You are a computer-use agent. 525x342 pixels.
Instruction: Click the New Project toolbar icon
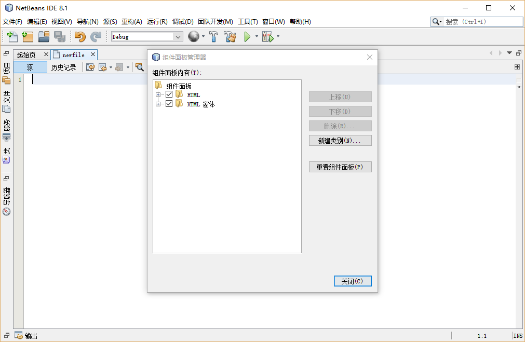pos(28,37)
